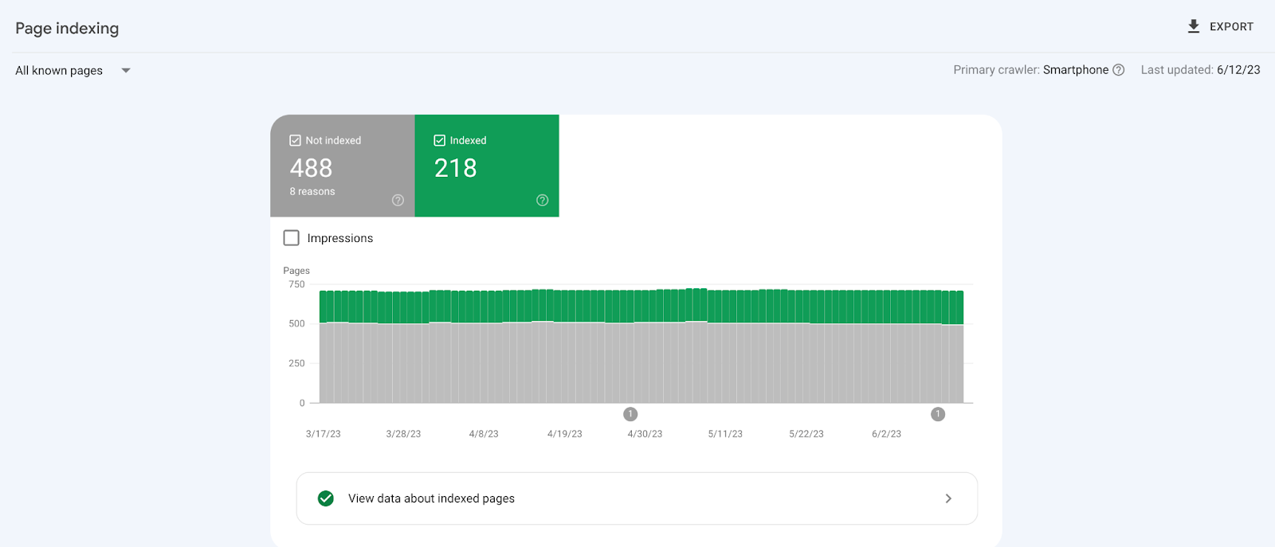This screenshot has width=1275, height=547.
Task: Enable the Impressions checkbox
Action: click(x=292, y=238)
